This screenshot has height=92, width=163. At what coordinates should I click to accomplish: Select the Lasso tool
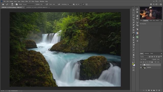click(x=133, y=15)
